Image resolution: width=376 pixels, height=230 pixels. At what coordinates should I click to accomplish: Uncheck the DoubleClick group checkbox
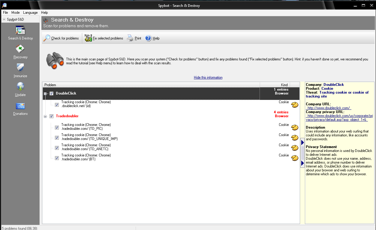(x=51, y=94)
